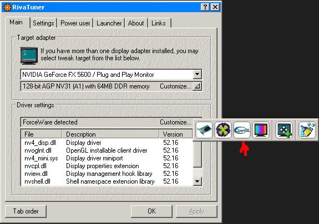Sort by the Version column header
The height and width of the screenshot is (224, 319).
click(x=176, y=134)
